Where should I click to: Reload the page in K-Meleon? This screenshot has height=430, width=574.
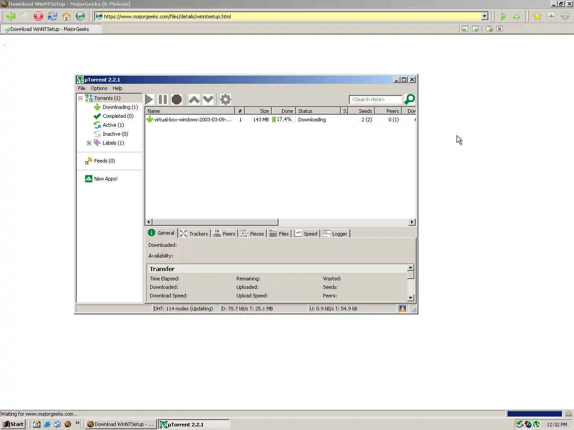pyautogui.click(x=52, y=17)
